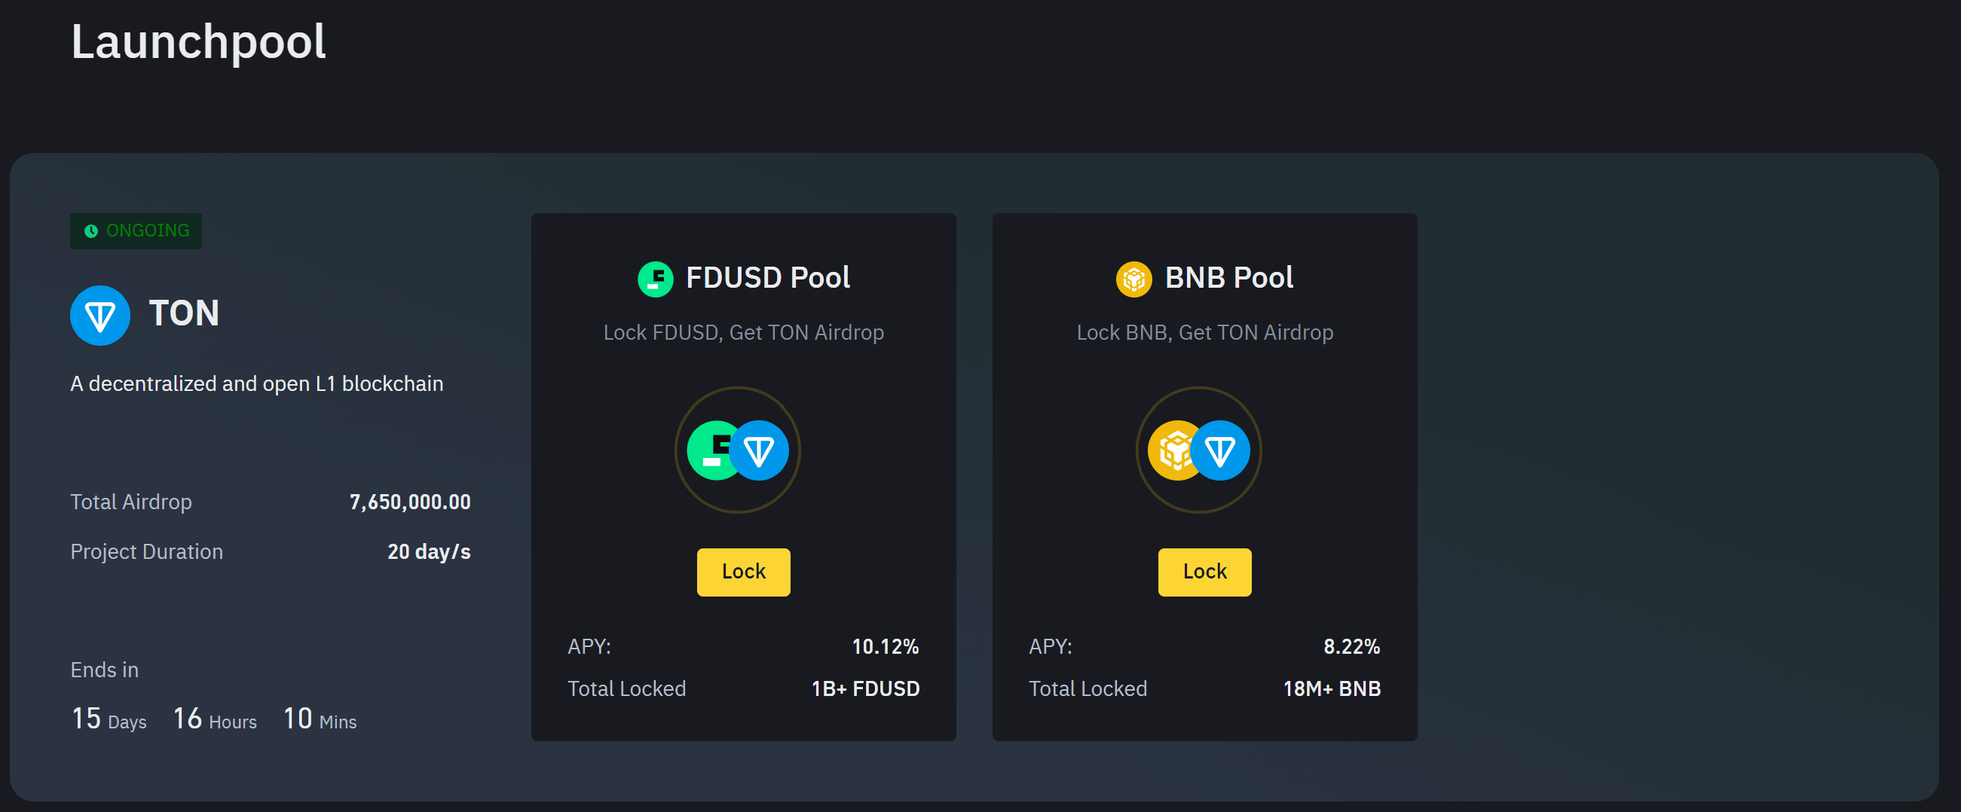
Task: Click the TON coin in BNB pool pair graphic
Action: tap(1221, 450)
